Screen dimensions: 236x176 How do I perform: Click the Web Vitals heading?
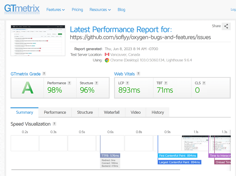point(124,74)
